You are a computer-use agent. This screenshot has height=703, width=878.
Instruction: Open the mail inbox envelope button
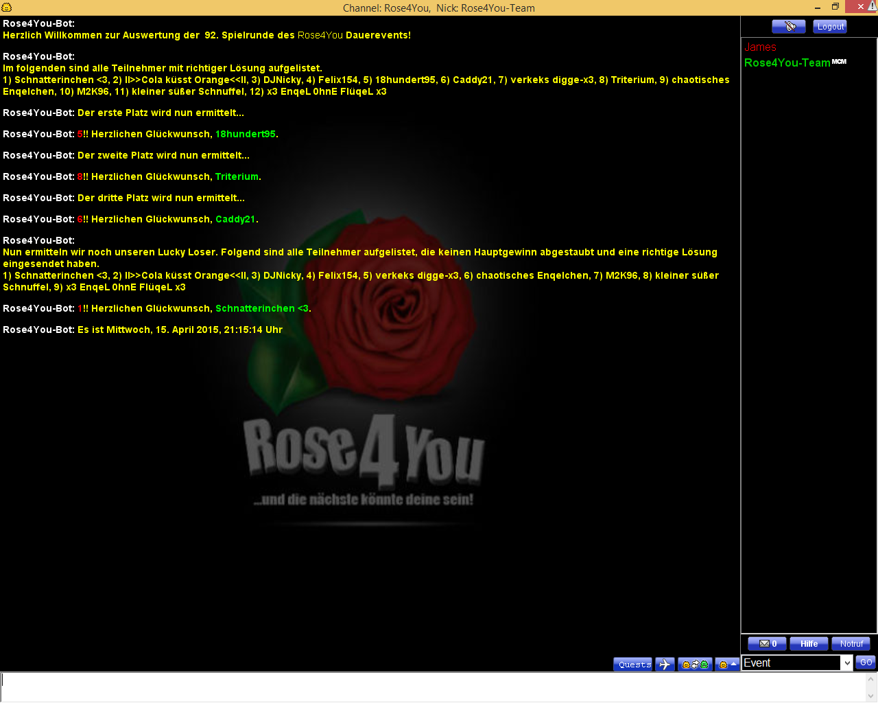(767, 644)
